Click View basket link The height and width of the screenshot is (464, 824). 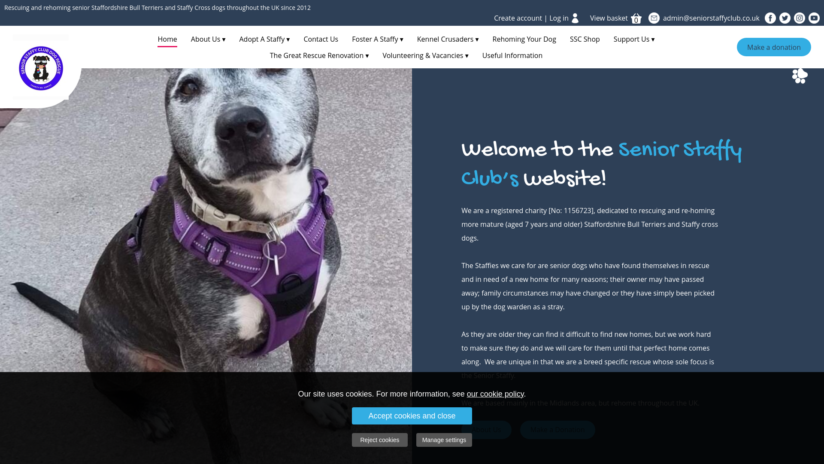pyautogui.click(x=609, y=18)
